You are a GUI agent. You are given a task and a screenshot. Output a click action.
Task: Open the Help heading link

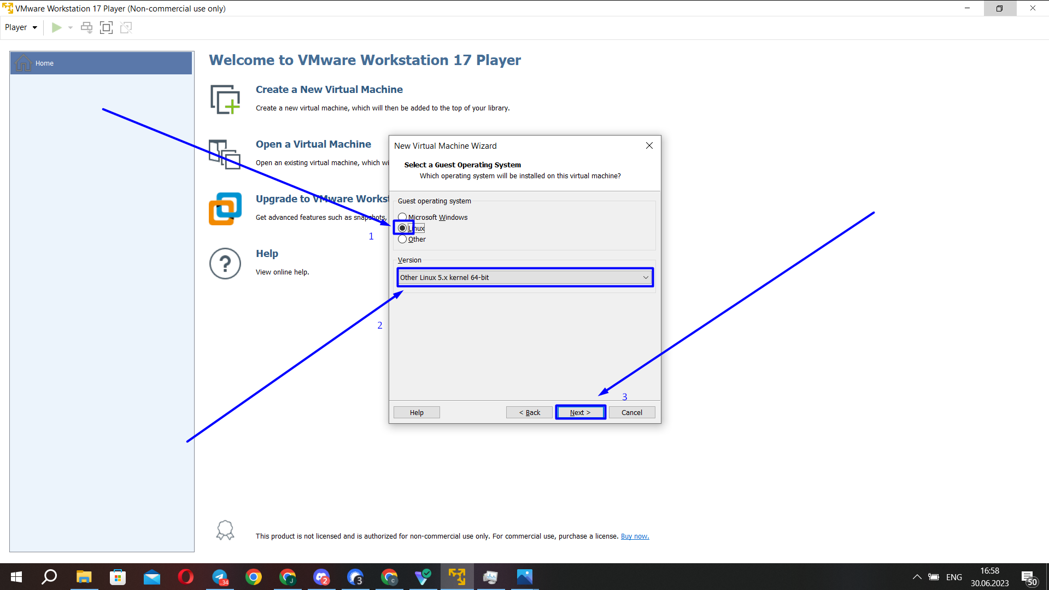[x=267, y=253]
